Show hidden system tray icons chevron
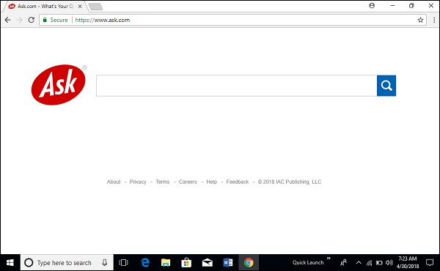 pyautogui.click(x=359, y=263)
